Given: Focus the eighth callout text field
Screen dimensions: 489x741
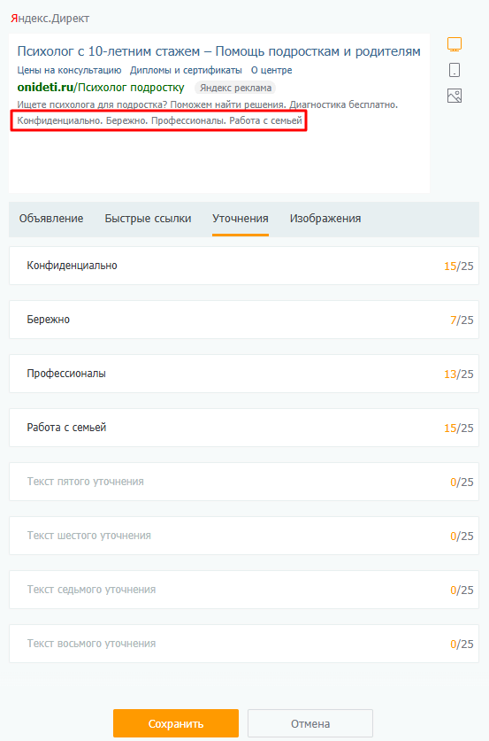Looking at the screenshot, I should (244, 644).
